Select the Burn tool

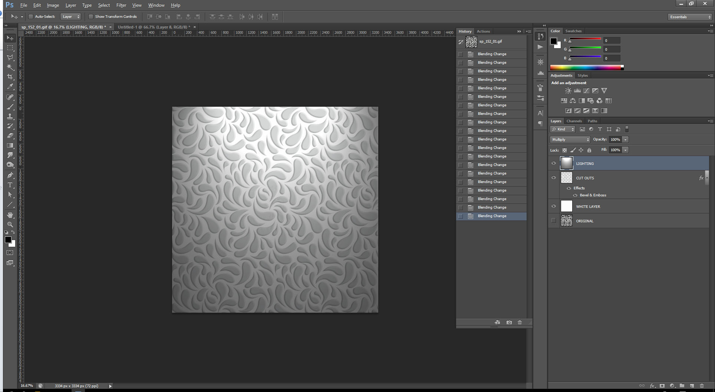pyautogui.click(x=10, y=165)
